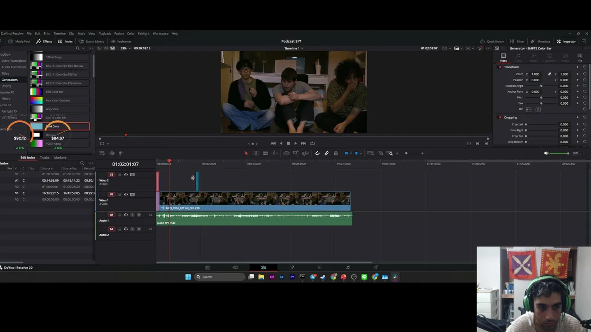This screenshot has height=332, width=591.
Task: Toggle the Transform section enable switch
Action: pyautogui.click(x=500, y=67)
